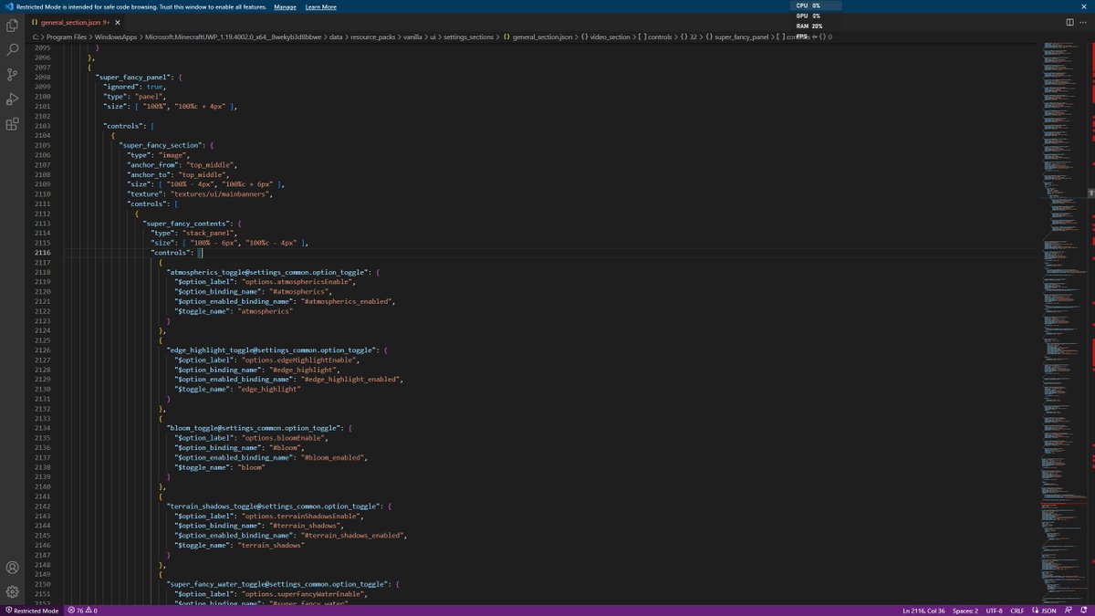Change end of line sequence via CRLF
The height and width of the screenshot is (616, 1095).
pos(1017,611)
